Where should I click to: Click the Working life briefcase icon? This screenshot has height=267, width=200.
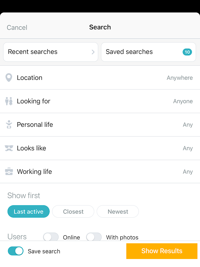[9, 172]
